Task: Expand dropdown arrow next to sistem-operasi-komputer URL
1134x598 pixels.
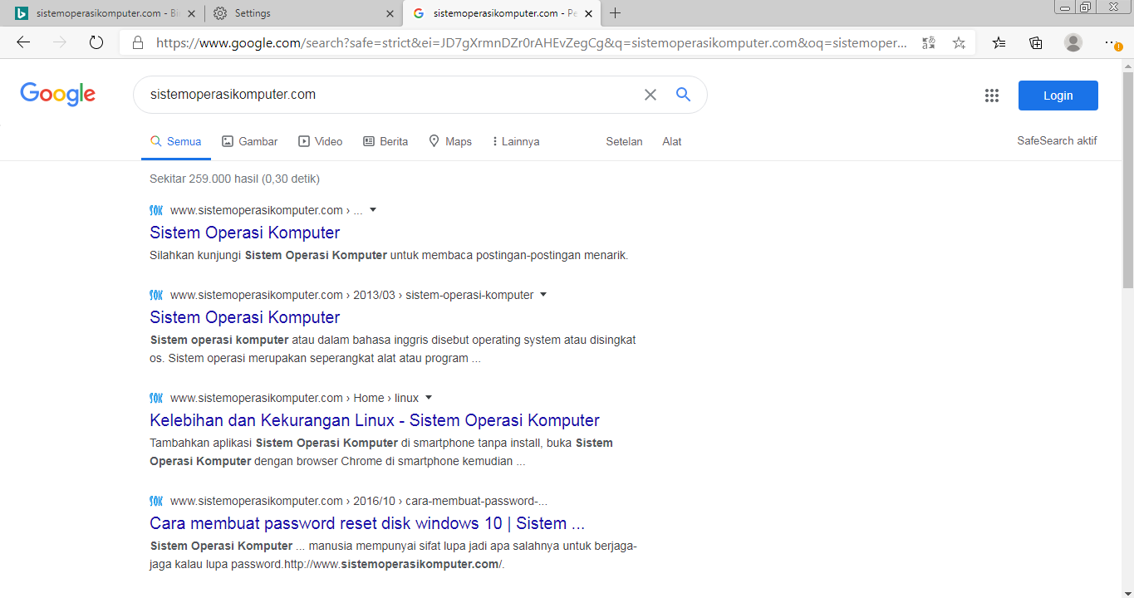Action: tap(543, 295)
